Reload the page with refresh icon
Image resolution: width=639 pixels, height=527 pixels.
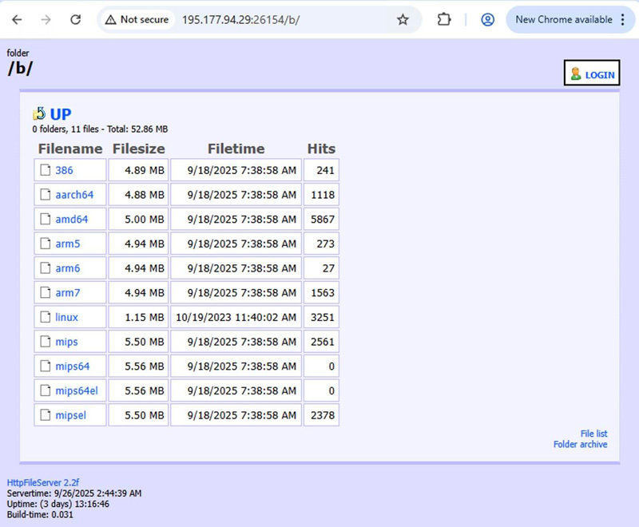pyautogui.click(x=75, y=20)
